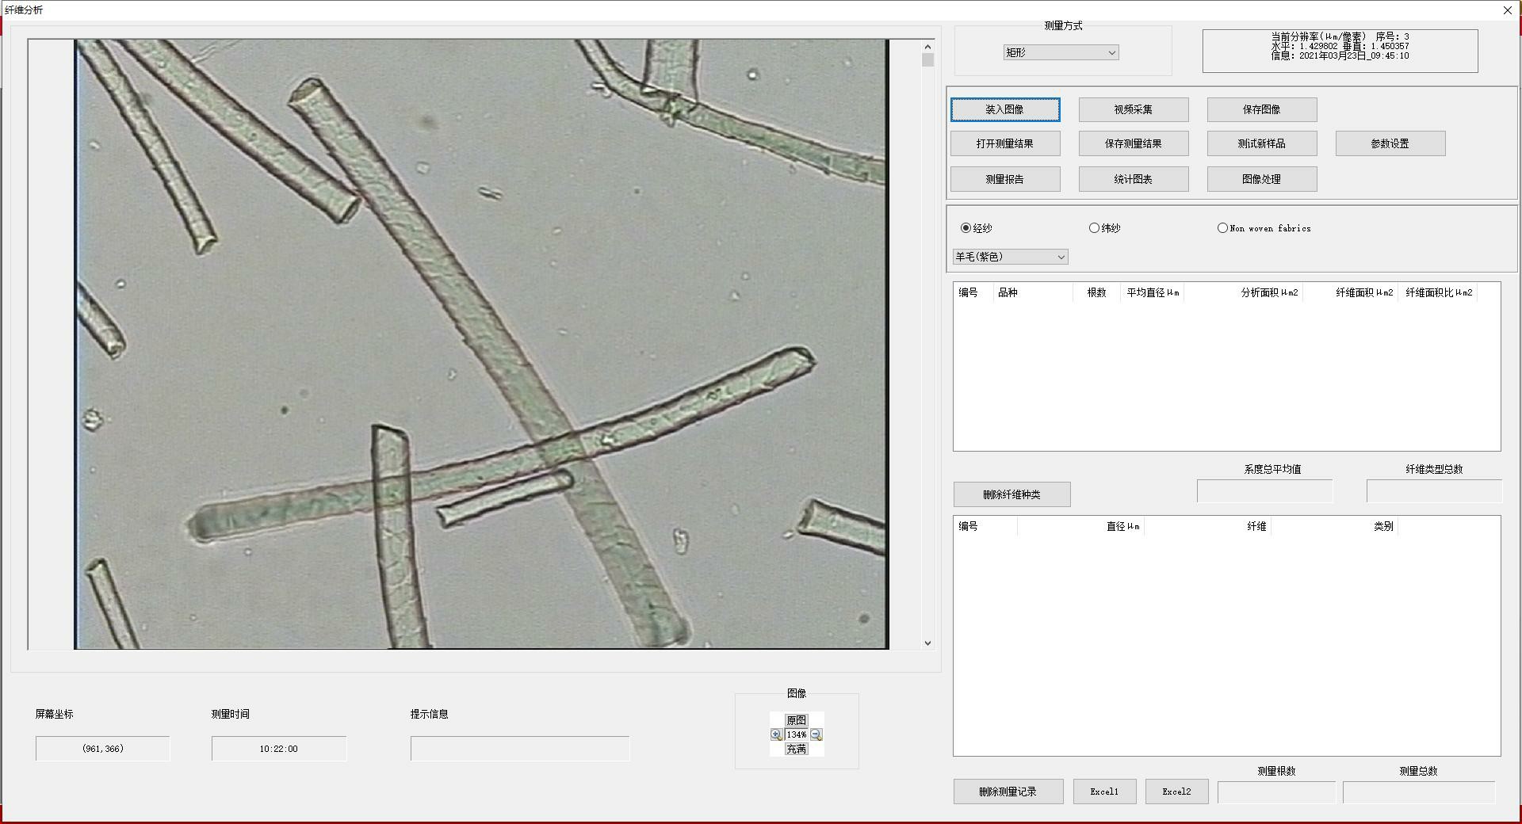Close the 纤维分析 window
1522x824 pixels.
[x=1507, y=10]
